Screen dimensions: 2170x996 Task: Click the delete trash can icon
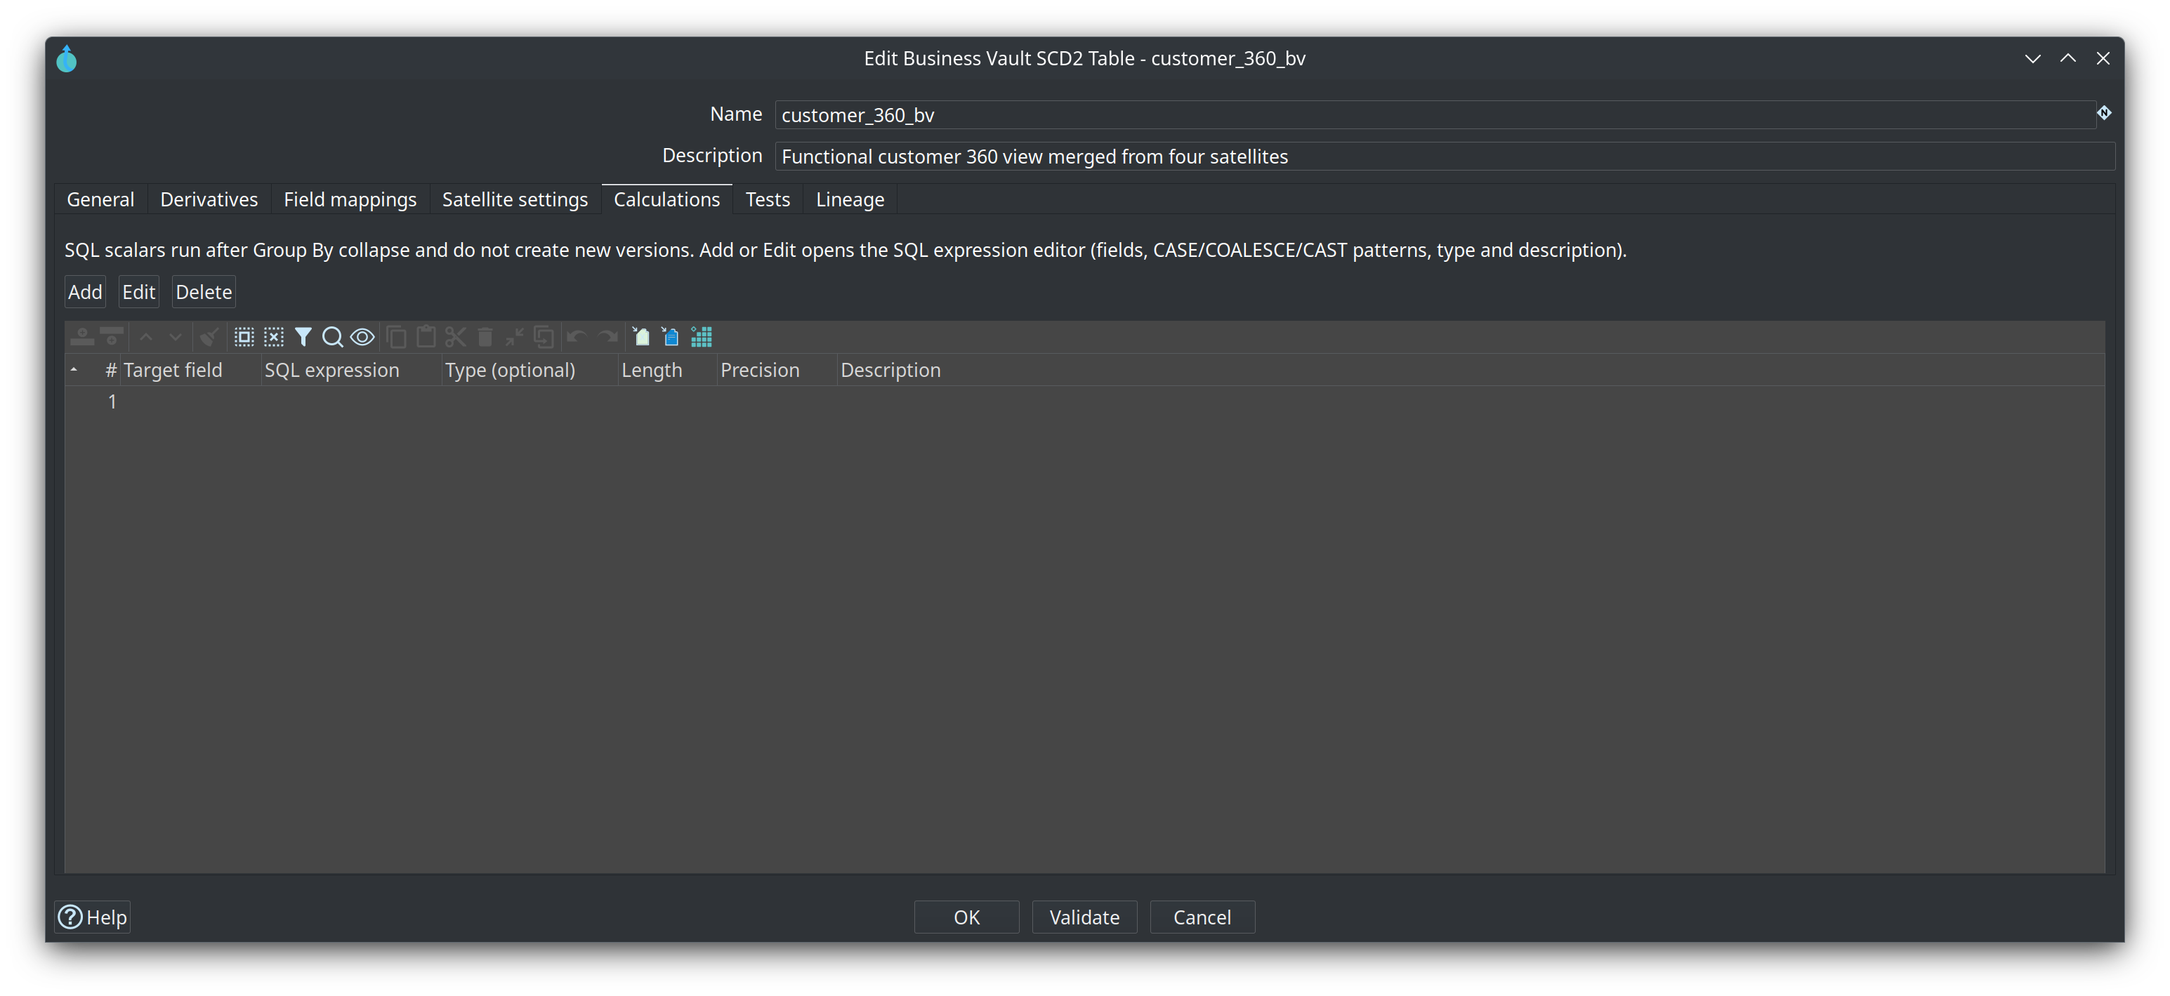[485, 338]
